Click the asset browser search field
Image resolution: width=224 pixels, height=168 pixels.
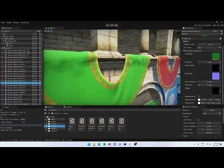point(114,110)
